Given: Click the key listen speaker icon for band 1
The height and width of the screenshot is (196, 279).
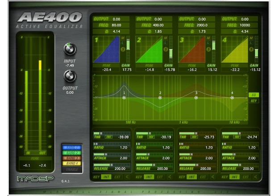Looking at the screenshot, I should pyautogui.click(x=127, y=177).
